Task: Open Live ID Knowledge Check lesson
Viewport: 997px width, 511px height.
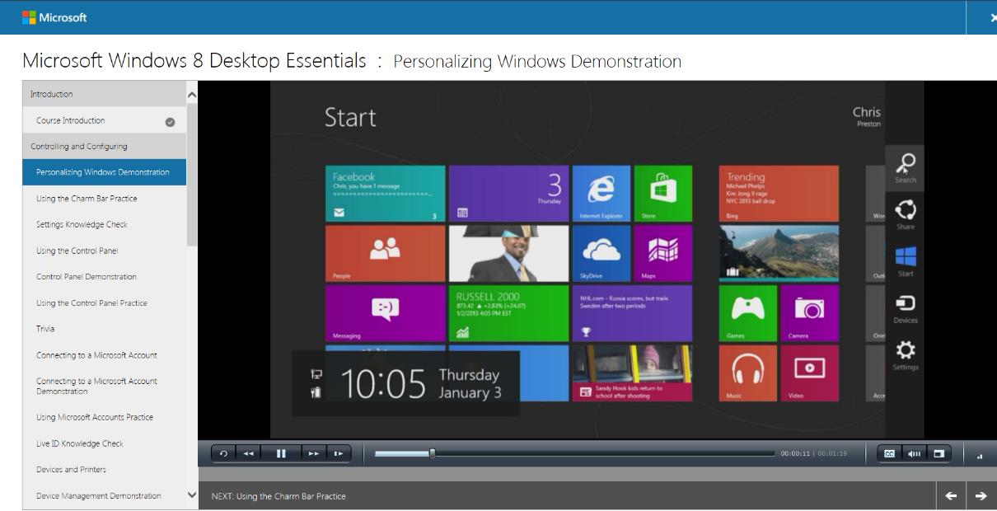Action: coord(105,443)
